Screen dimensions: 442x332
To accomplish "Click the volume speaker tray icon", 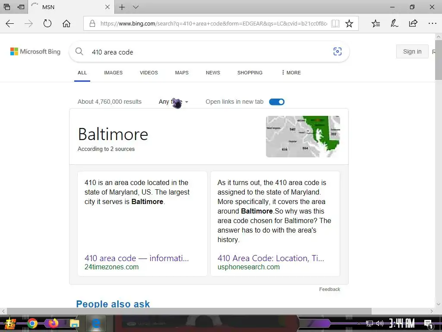I will (380, 323).
